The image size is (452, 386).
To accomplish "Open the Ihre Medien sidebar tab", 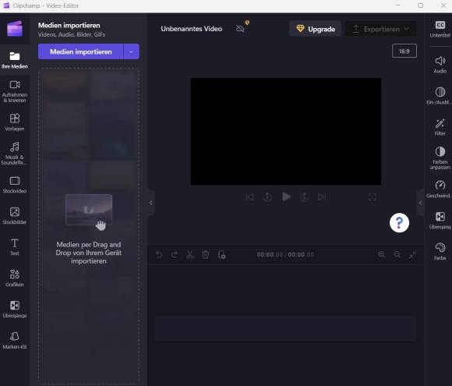I will 14,60.
